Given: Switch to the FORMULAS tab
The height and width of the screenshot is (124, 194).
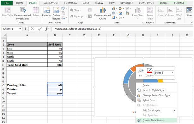Looking at the screenshot, I should coord(70,3).
